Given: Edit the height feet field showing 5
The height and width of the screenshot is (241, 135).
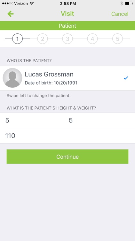Looking at the screenshot, I should [x=34, y=121].
